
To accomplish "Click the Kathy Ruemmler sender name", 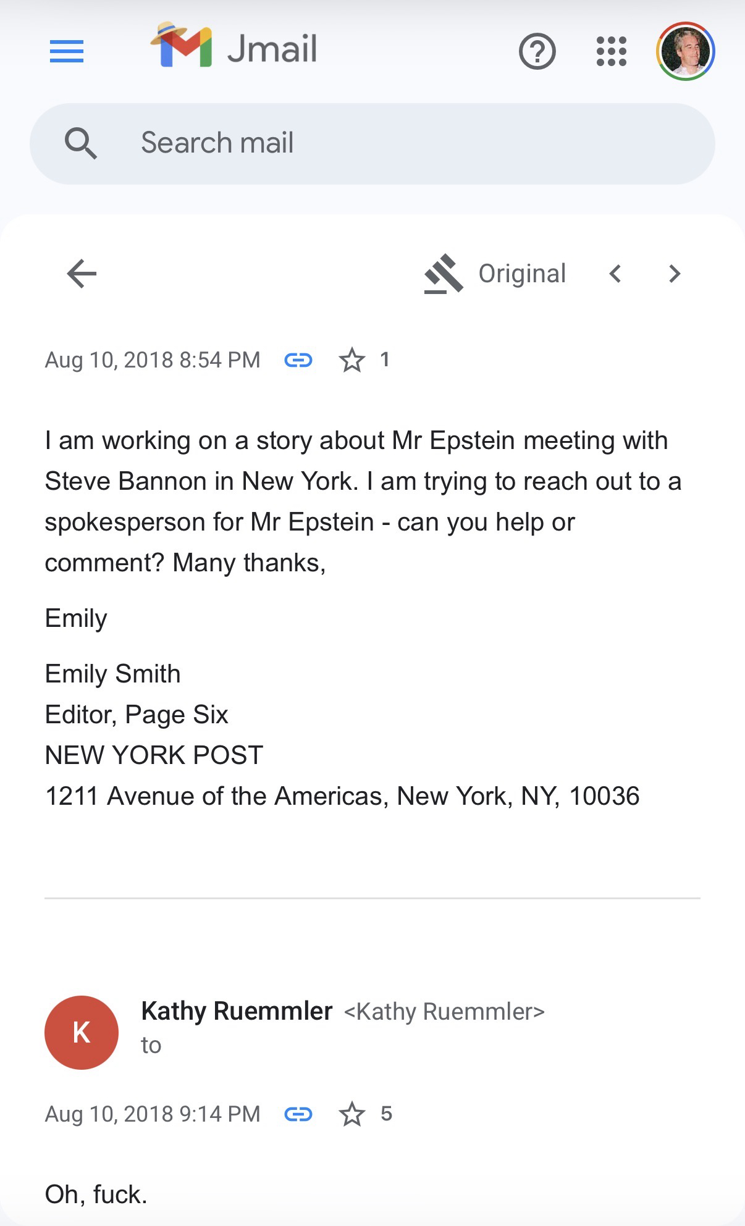I will coord(237,1011).
